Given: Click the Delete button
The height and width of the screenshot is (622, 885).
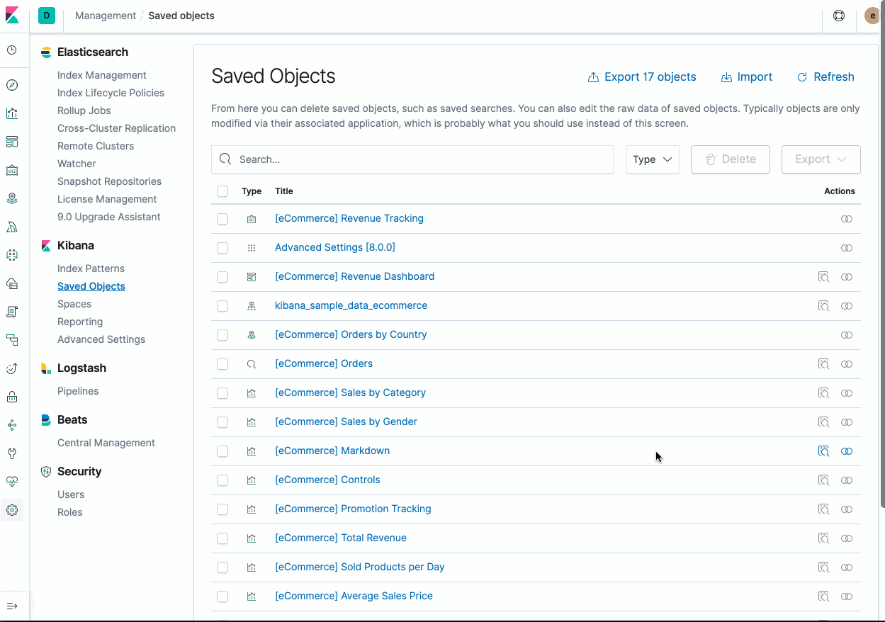Looking at the screenshot, I should [x=731, y=159].
